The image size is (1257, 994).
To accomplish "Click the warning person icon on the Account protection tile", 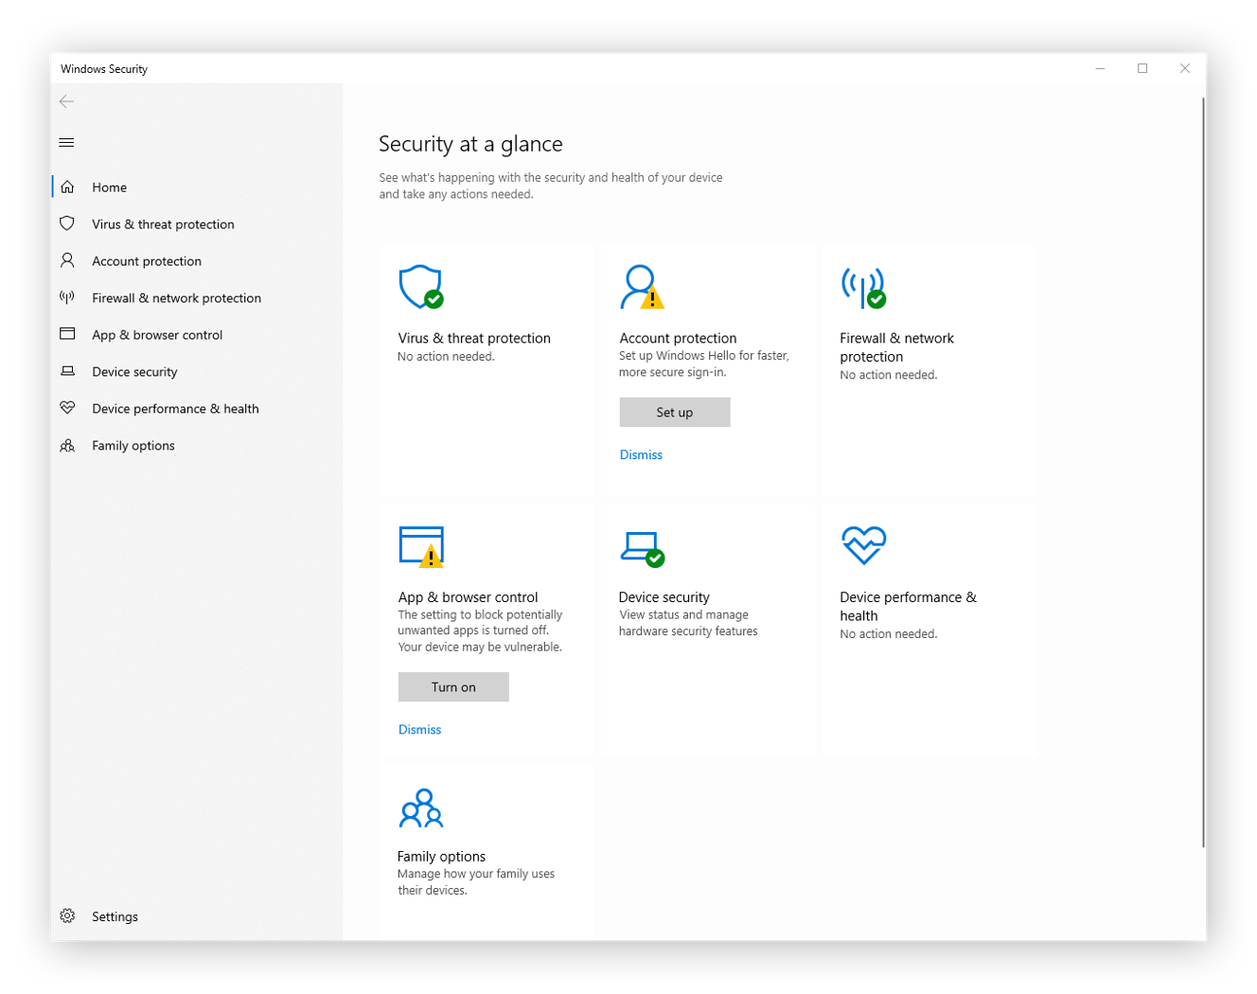I will [x=641, y=287].
